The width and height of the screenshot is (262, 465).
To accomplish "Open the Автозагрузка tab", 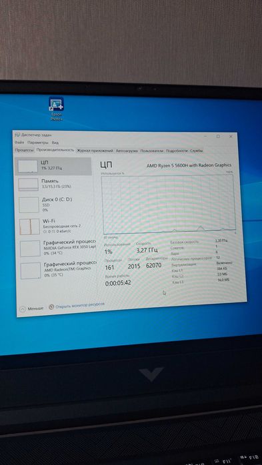I will [127, 151].
